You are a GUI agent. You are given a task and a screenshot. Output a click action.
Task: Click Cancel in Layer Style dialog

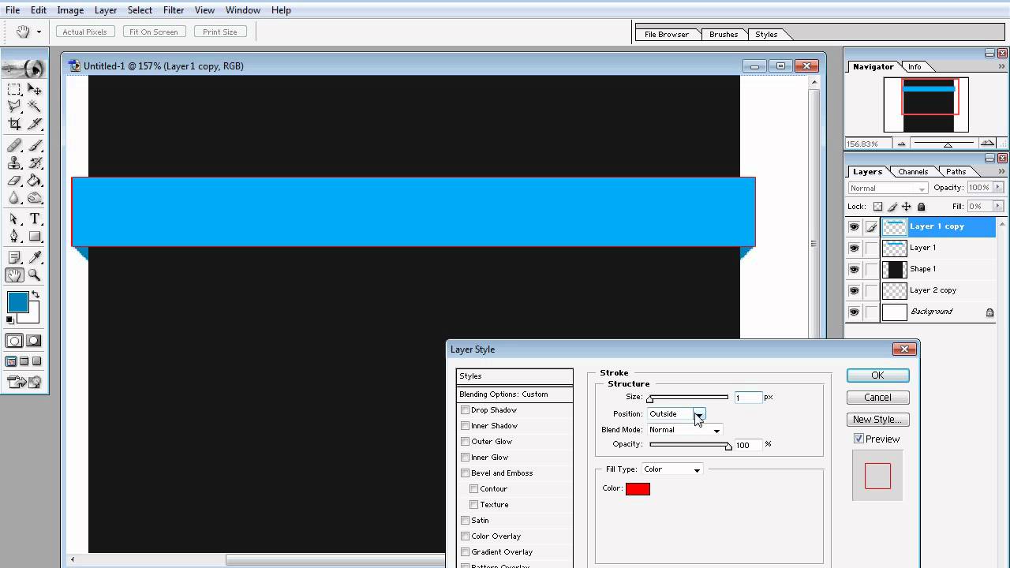click(x=877, y=398)
